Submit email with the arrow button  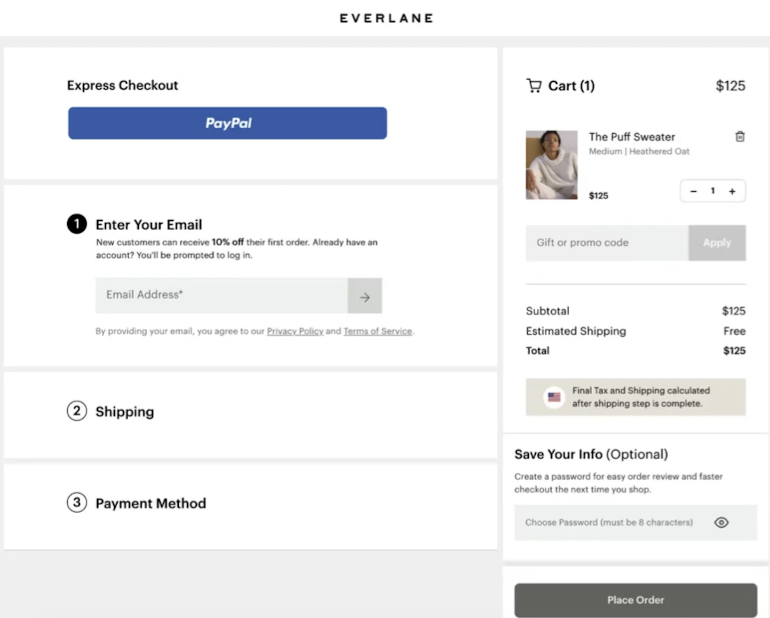click(365, 297)
